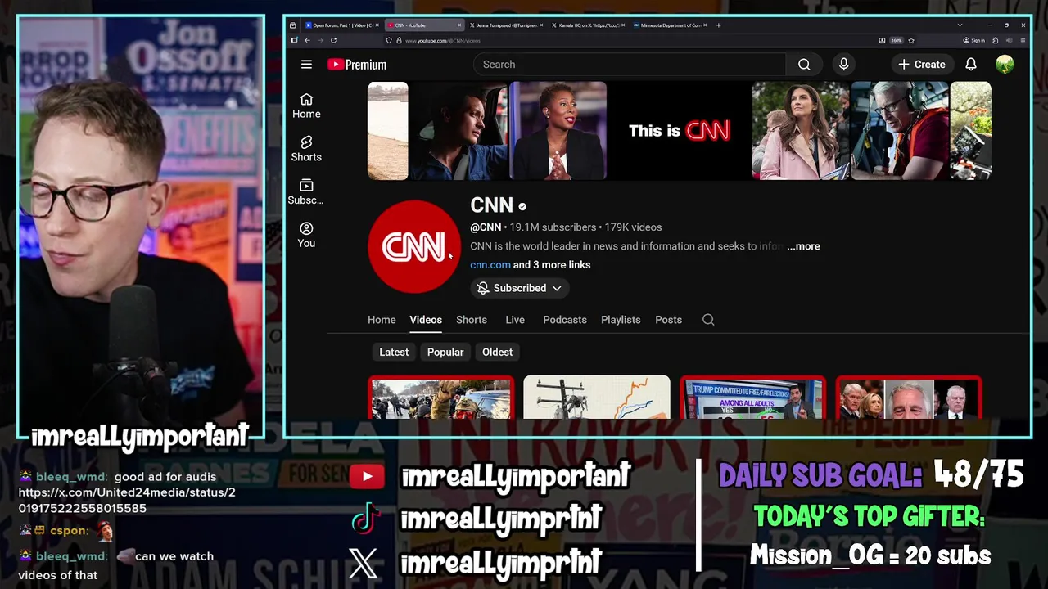Click the browser Sign in button

pos(973,40)
